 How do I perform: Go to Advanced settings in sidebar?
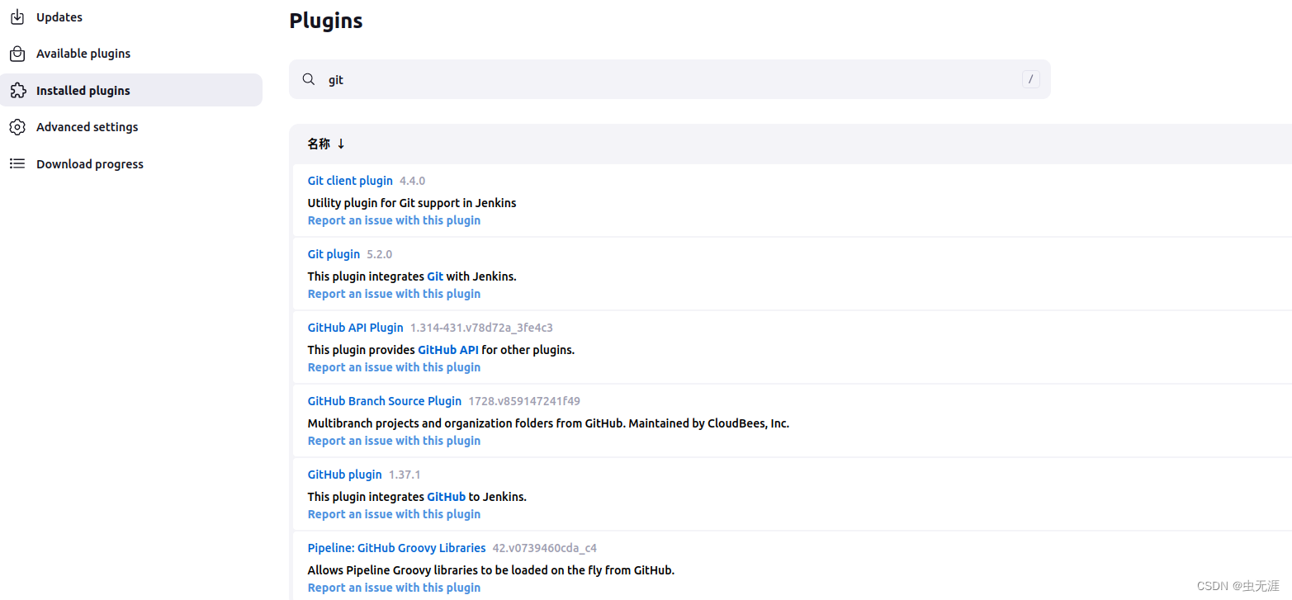(x=131, y=127)
